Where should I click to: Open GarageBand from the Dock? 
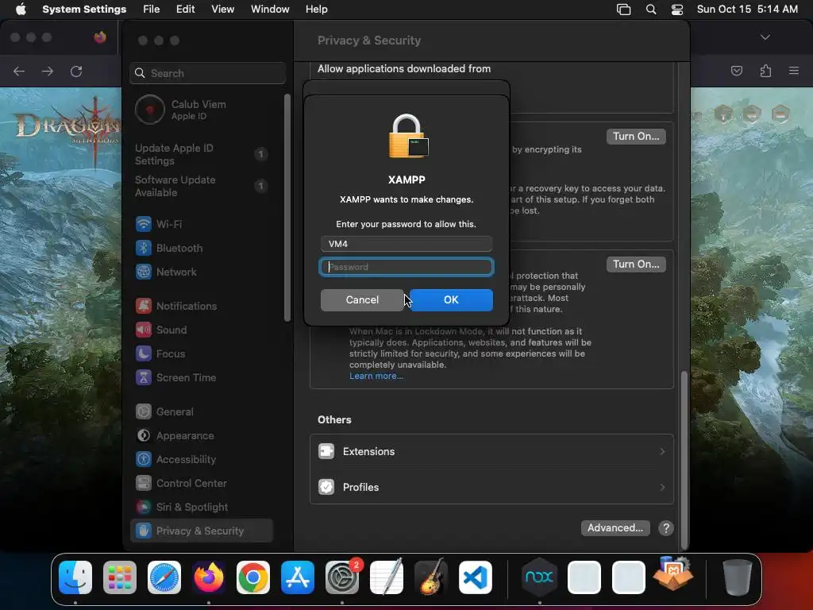tap(431, 577)
